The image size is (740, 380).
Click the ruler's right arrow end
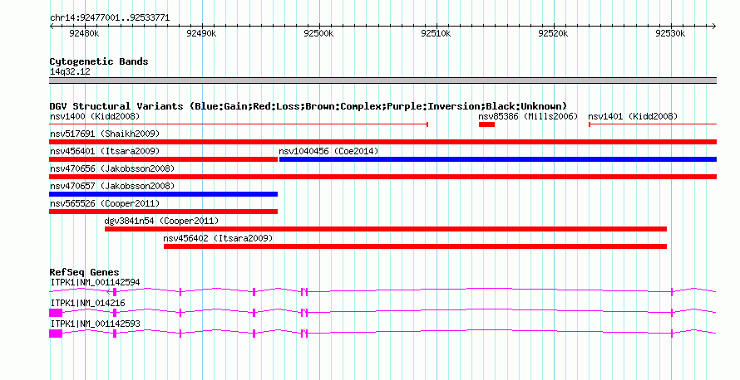click(x=714, y=27)
